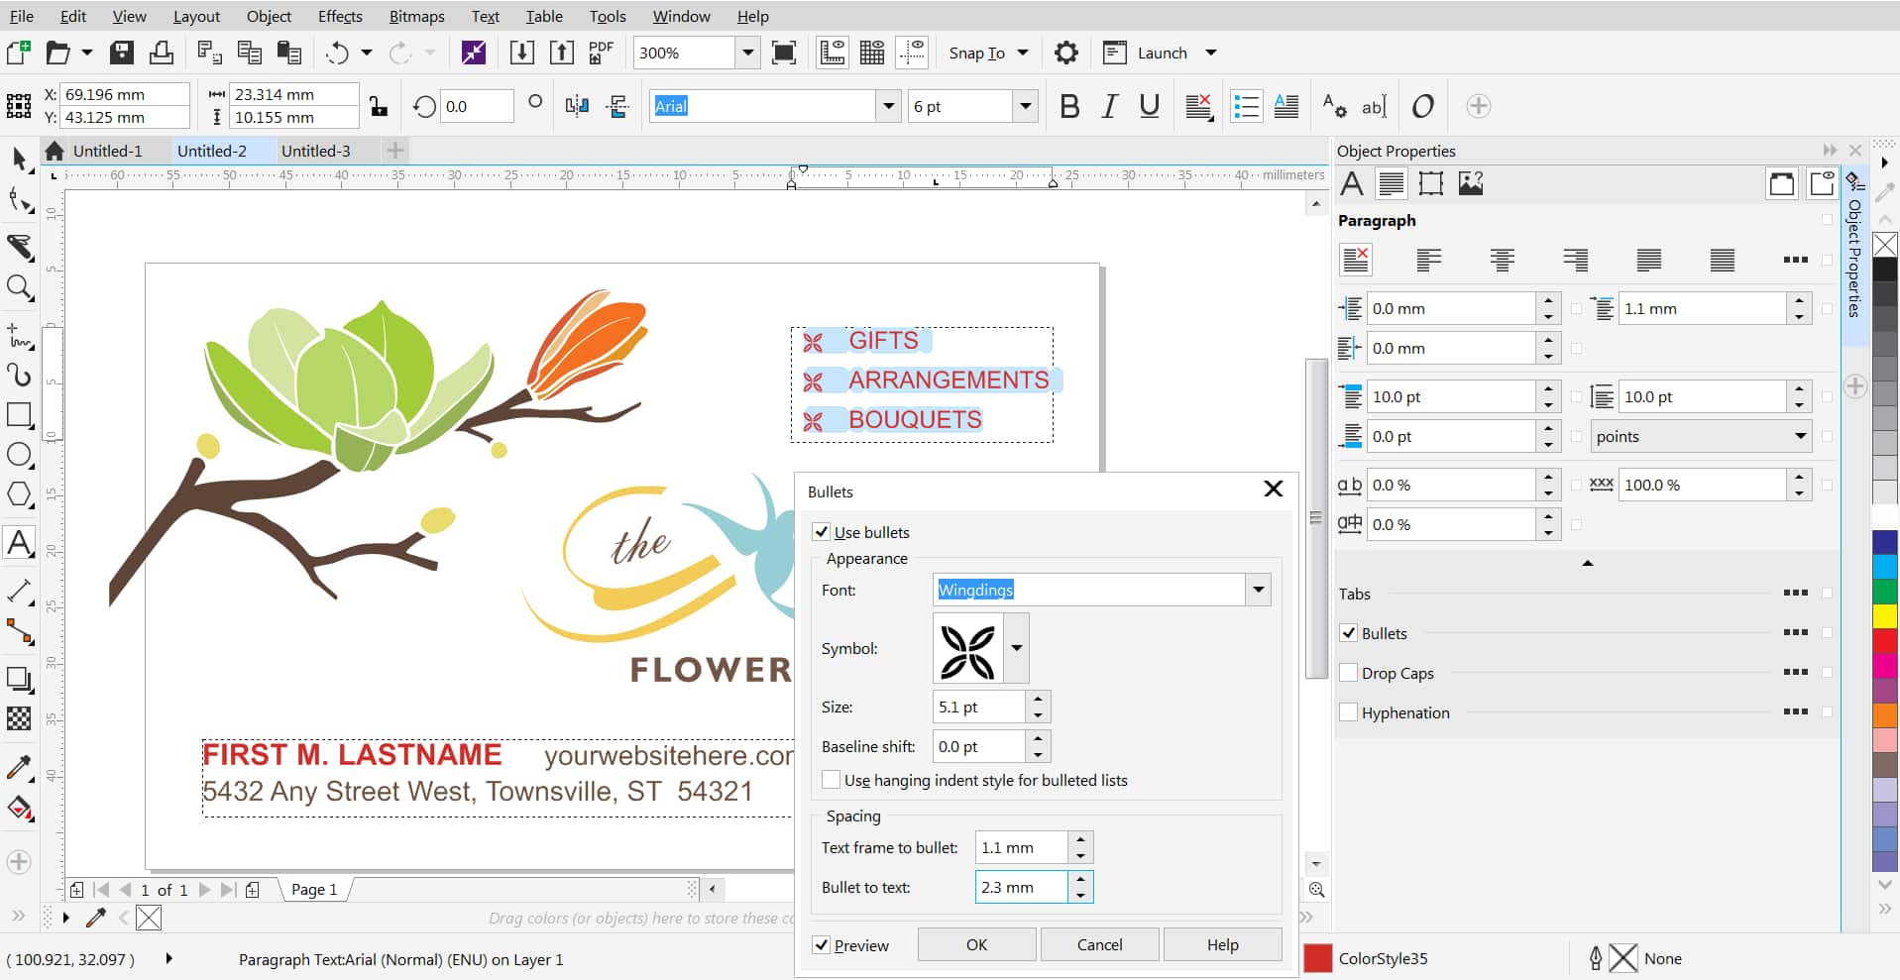Click the Bold formatting icon
Viewport: 1900px width, 980px height.
point(1069,106)
